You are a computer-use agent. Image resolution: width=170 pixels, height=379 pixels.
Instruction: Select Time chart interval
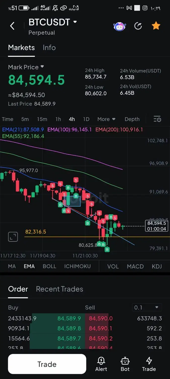tap(8, 119)
